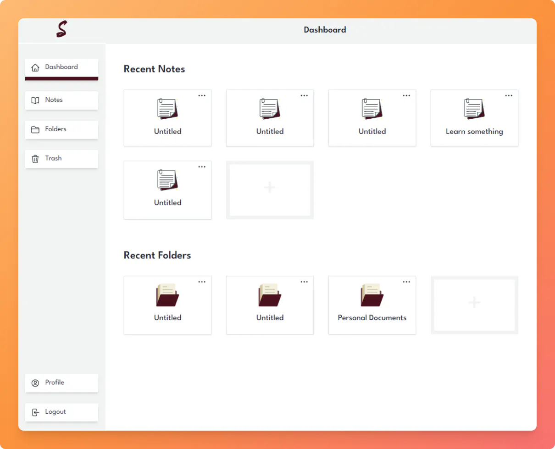This screenshot has width=555, height=449.
Task: Click the logout door icon
Action: tap(35, 412)
